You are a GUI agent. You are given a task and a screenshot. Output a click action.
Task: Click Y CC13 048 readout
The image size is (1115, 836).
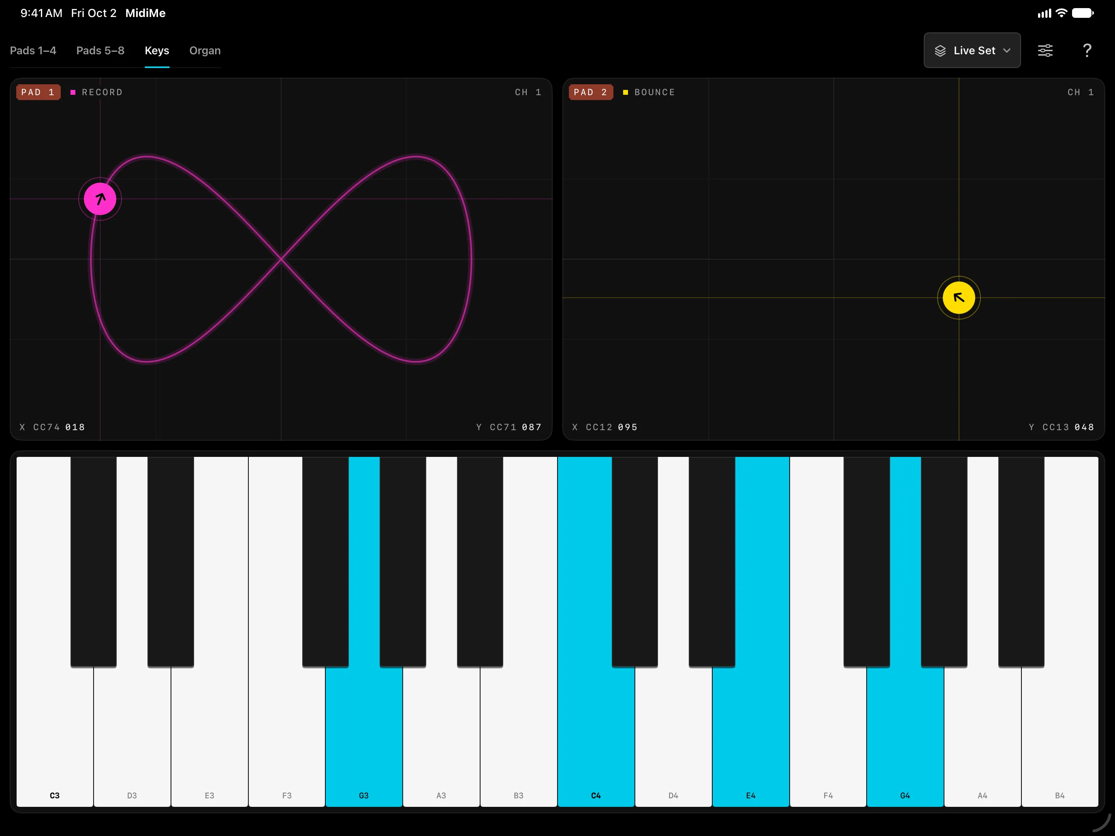(x=1062, y=427)
